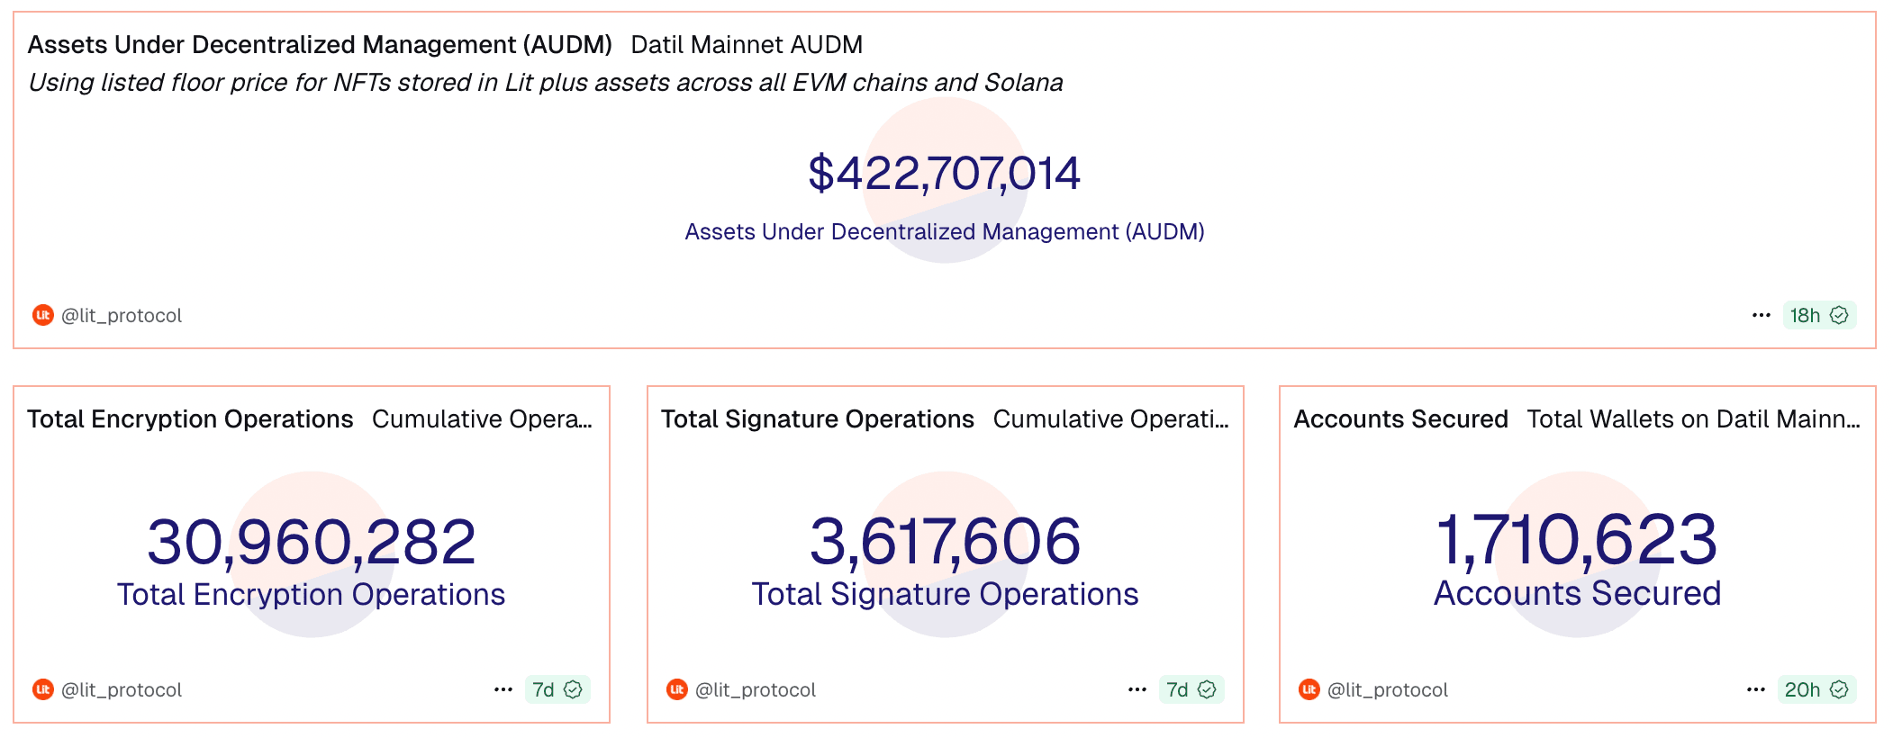This screenshot has height=738, width=1893.
Task: Click @lit_protocol link in AUDM card
Action: 122,315
